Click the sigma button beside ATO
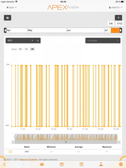Image resolution: width=126 pixels, height=168 pixels. 38,41
